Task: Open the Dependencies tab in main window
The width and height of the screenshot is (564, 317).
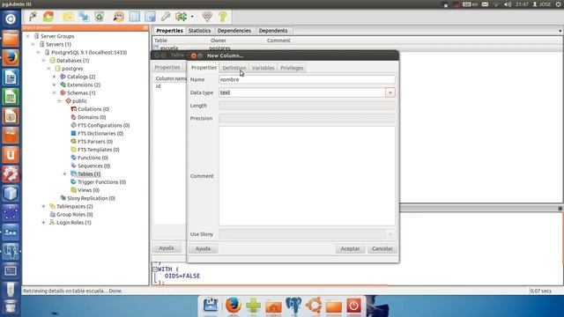Action: tap(234, 31)
